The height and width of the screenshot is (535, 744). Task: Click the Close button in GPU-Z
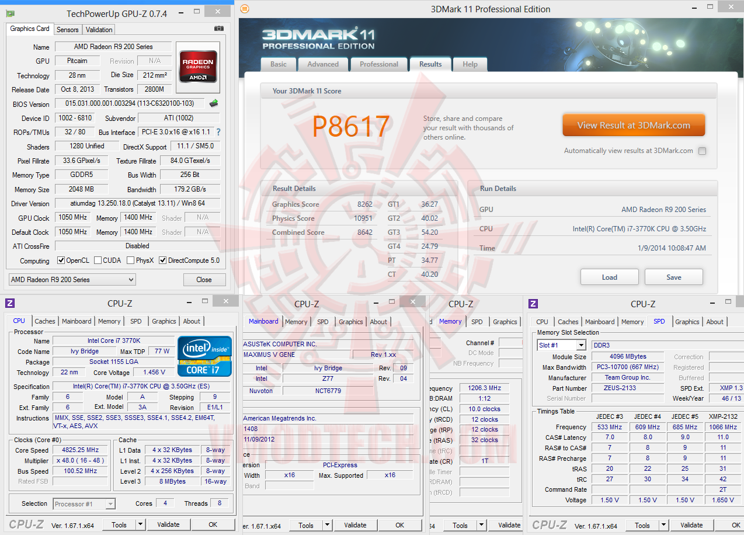[204, 280]
